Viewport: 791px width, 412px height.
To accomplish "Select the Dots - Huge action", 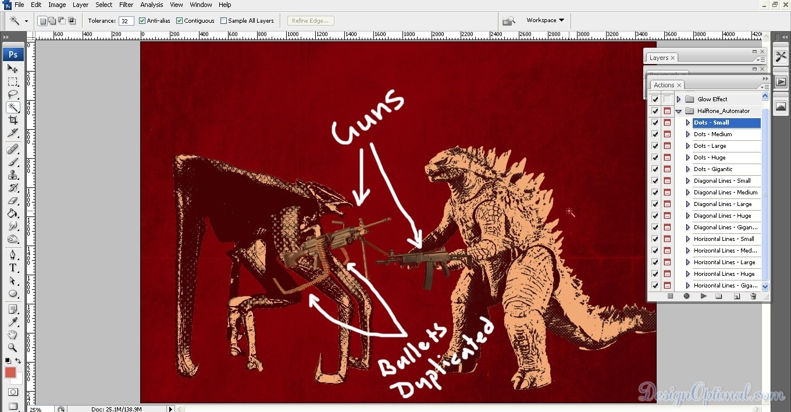I will click(726, 158).
